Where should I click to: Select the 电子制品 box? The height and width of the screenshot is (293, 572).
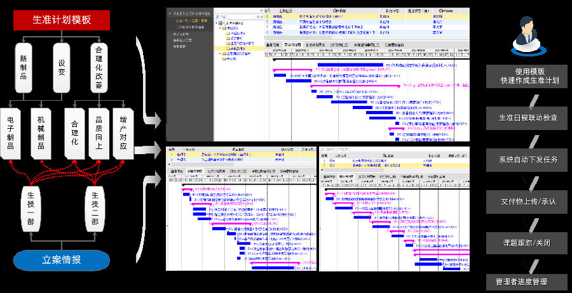(11, 133)
